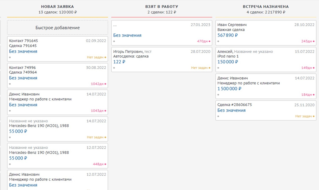Viewport: 319px width, 190px height.
Task: Open the contact "Игорь Петрович"
Action: 128,51
